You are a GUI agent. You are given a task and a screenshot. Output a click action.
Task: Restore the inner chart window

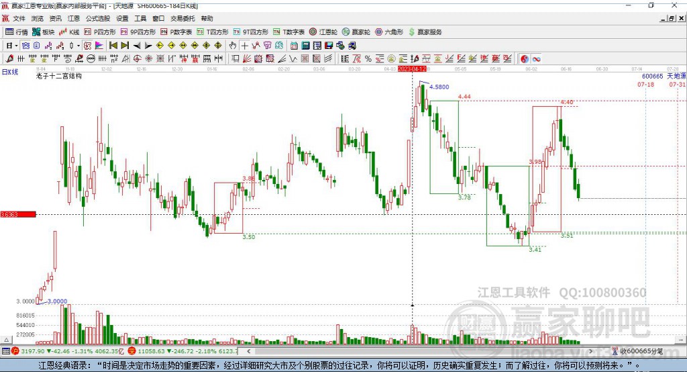672,18
